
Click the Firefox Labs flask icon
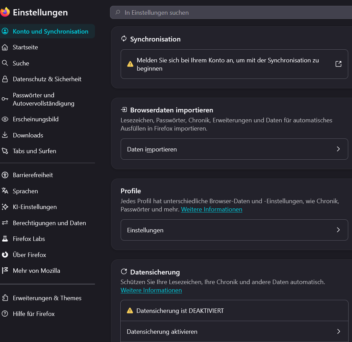pyautogui.click(x=5, y=239)
